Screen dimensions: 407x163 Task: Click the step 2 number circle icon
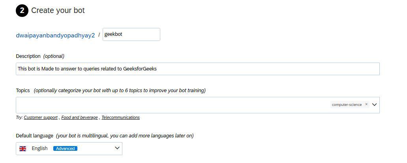click(x=22, y=11)
